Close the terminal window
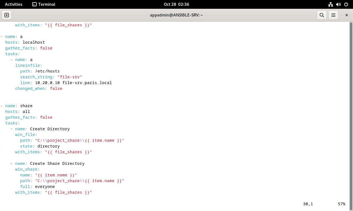Viewport: 353px width, 211px height. click(x=347, y=15)
